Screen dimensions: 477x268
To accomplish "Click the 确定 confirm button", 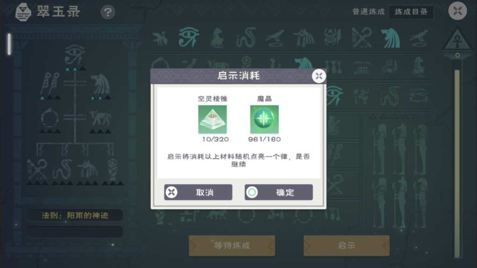I will point(278,192).
